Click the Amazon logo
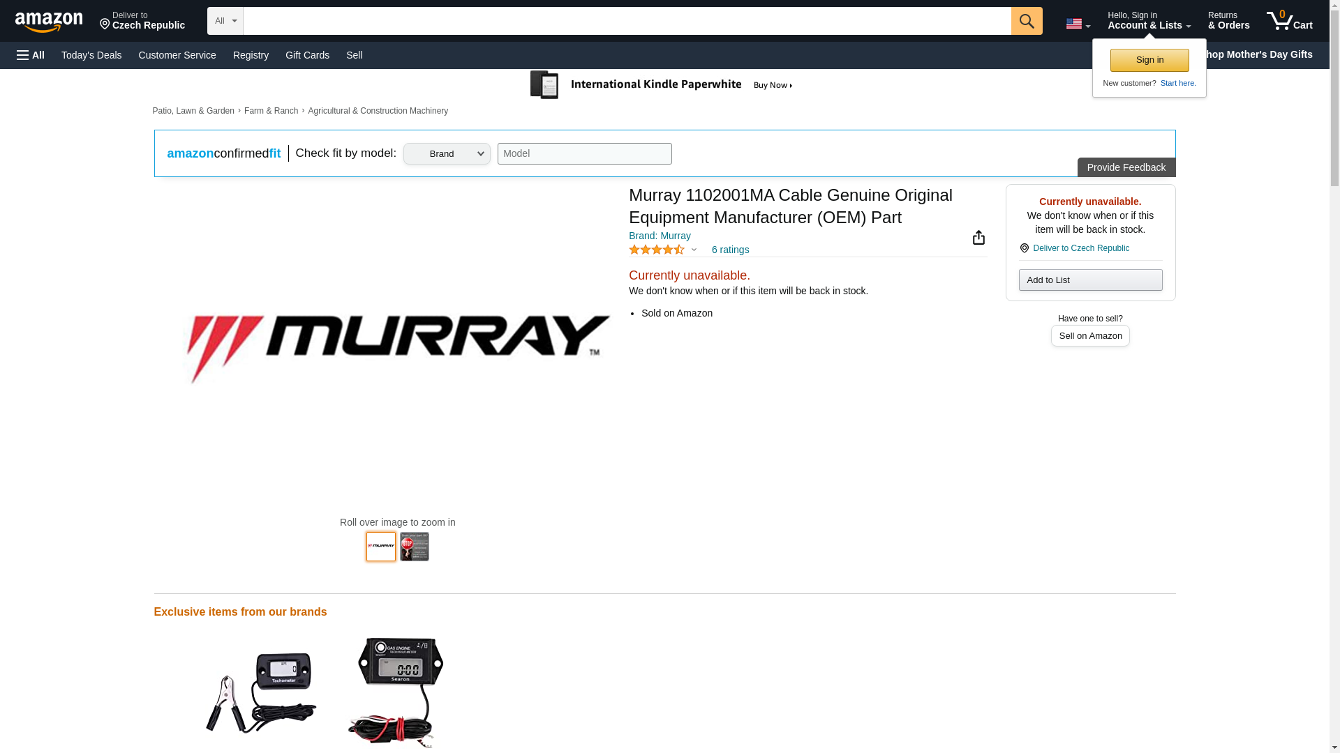This screenshot has height=753, width=1340. (49, 22)
